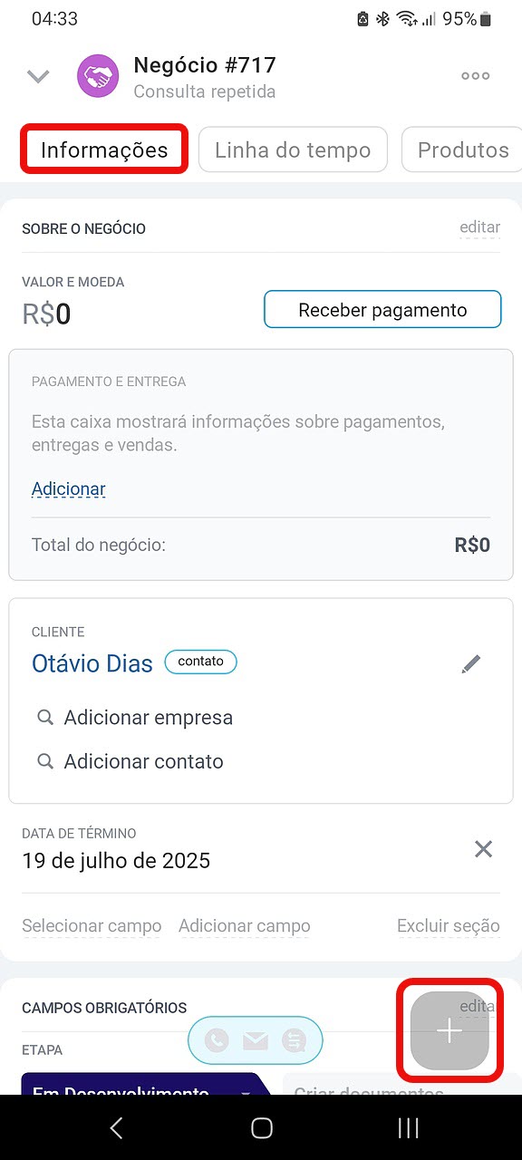Tap the Android back navigation button

coord(116,1127)
